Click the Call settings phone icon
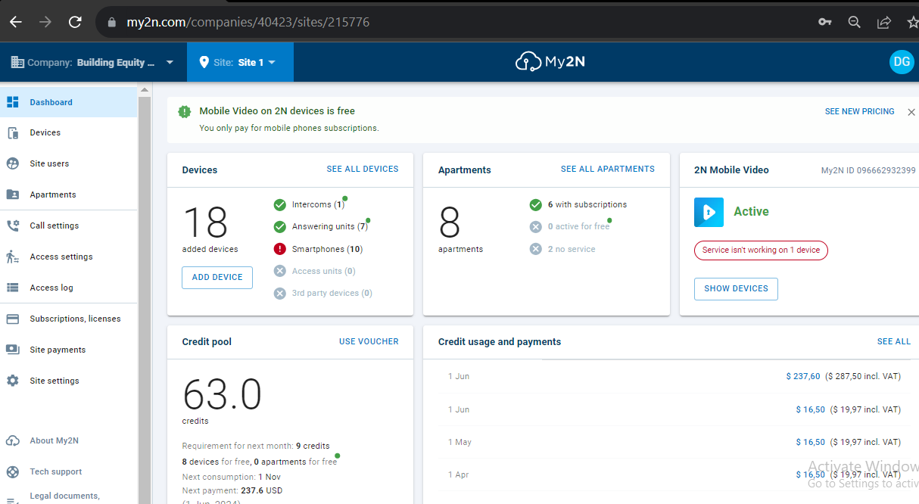This screenshot has height=504, width=919. click(x=12, y=226)
